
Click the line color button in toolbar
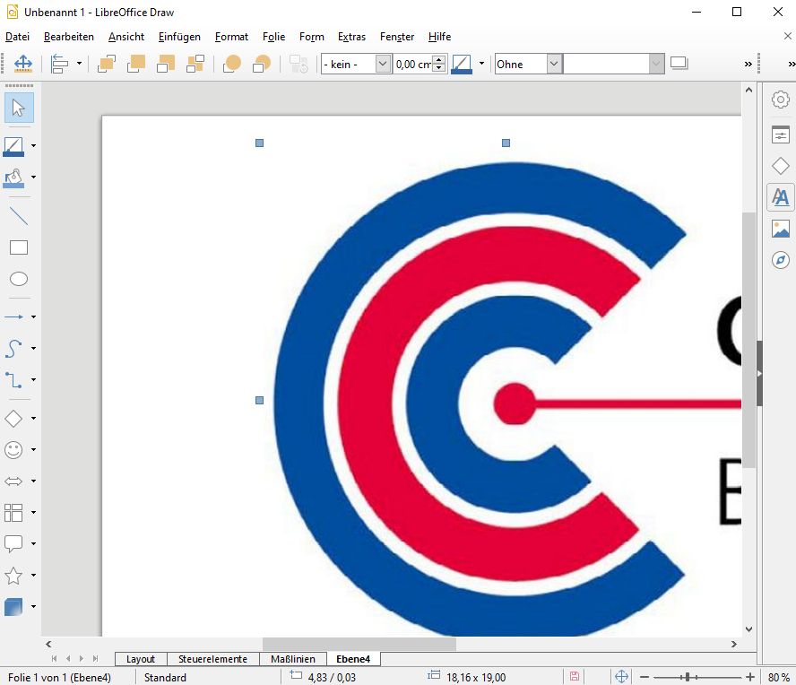click(x=462, y=64)
